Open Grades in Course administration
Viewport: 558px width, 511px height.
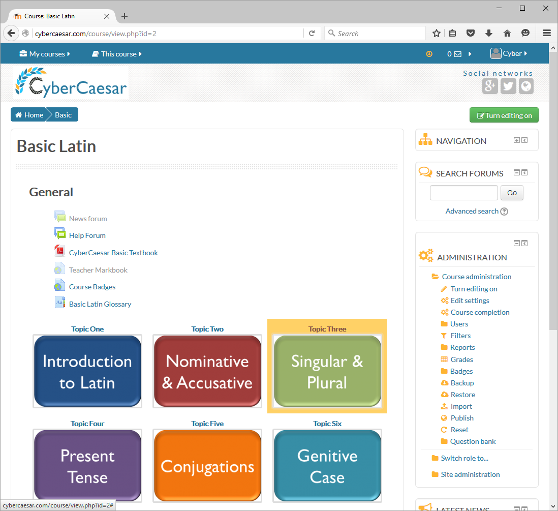pyautogui.click(x=461, y=359)
